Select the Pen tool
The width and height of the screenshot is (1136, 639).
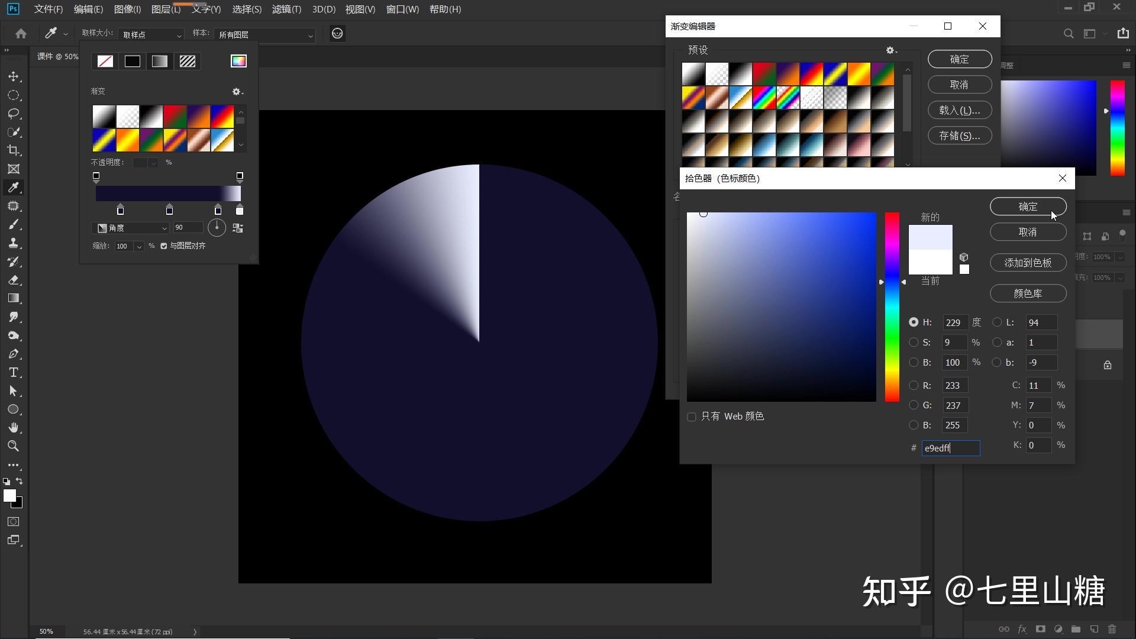pyautogui.click(x=13, y=354)
